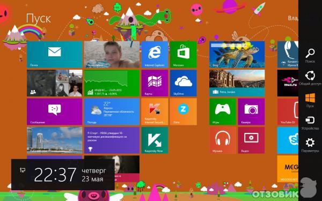Open the Магазин store tile
Image resolution: width=322 pixels, height=201 pixels.
tap(184, 54)
